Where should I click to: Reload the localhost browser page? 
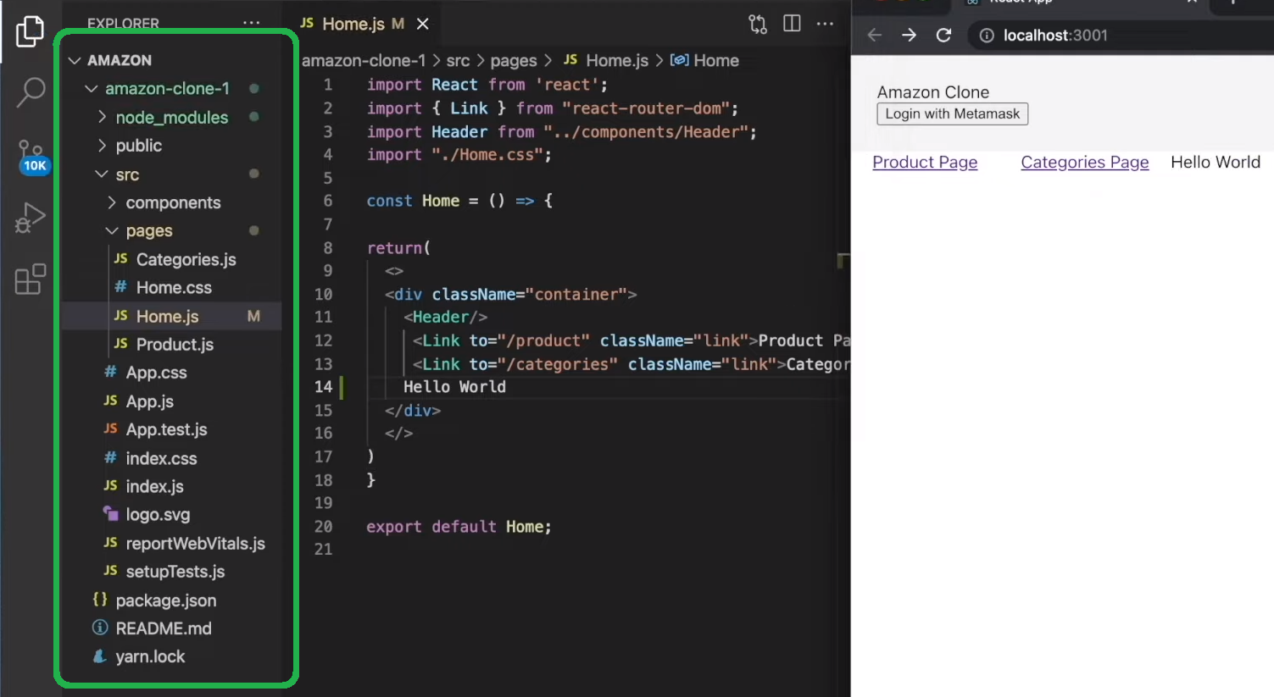[x=943, y=35]
